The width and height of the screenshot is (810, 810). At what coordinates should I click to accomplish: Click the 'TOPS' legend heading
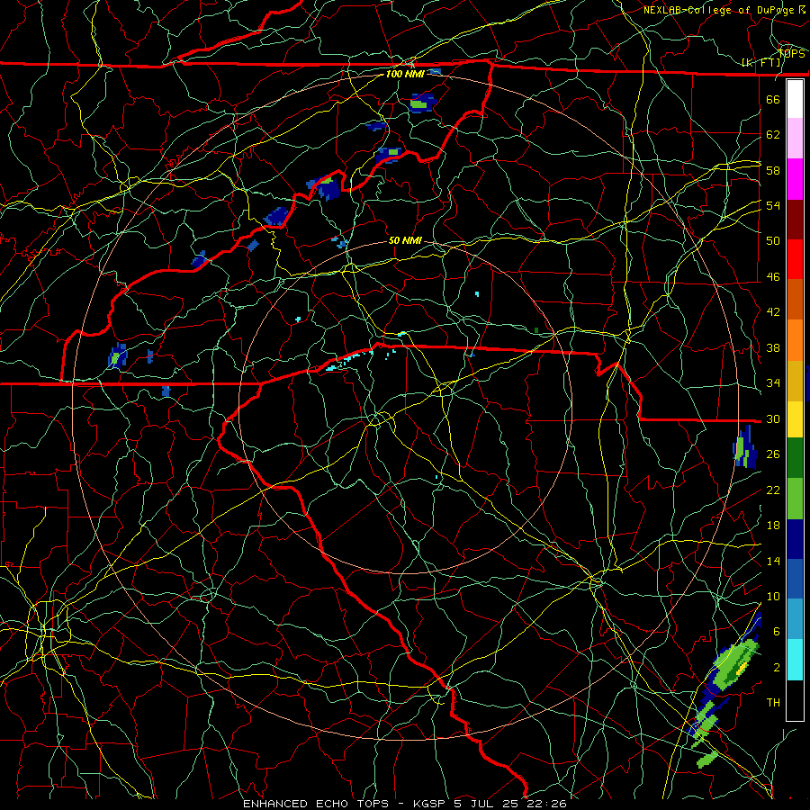coord(791,53)
